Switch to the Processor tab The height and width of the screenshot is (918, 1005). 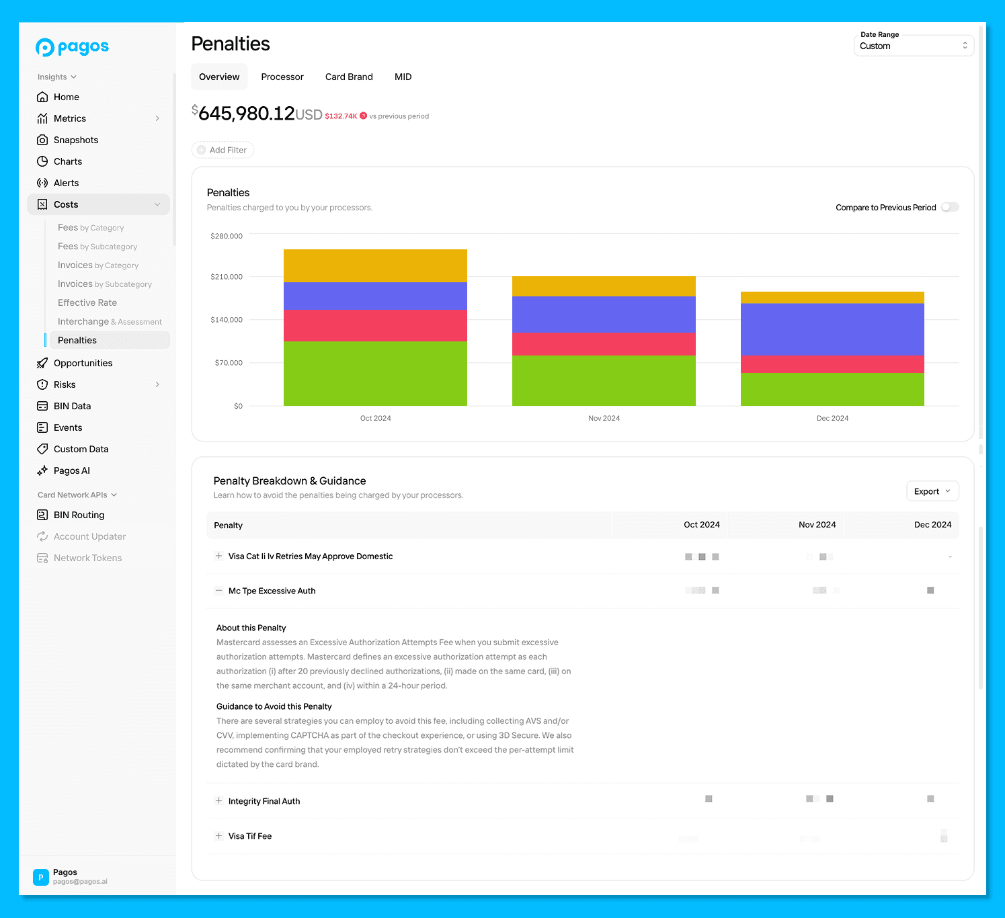click(x=282, y=77)
